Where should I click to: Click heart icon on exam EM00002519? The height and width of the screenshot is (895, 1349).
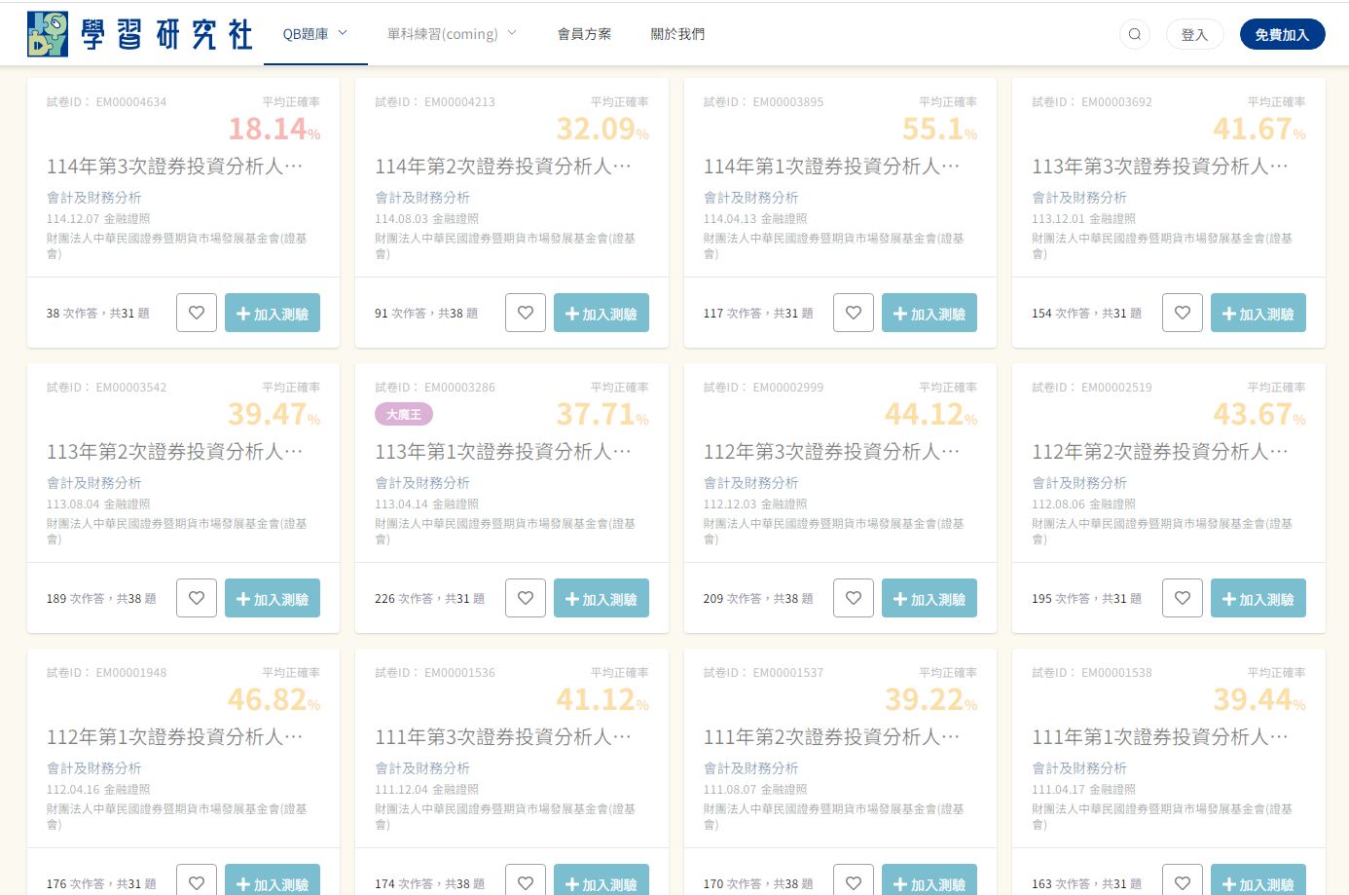click(x=1183, y=599)
